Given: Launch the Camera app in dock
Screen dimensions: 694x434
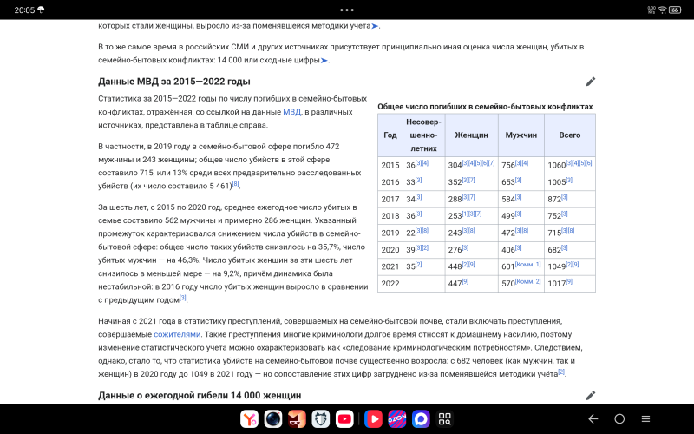Looking at the screenshot, I should (273, 418).
